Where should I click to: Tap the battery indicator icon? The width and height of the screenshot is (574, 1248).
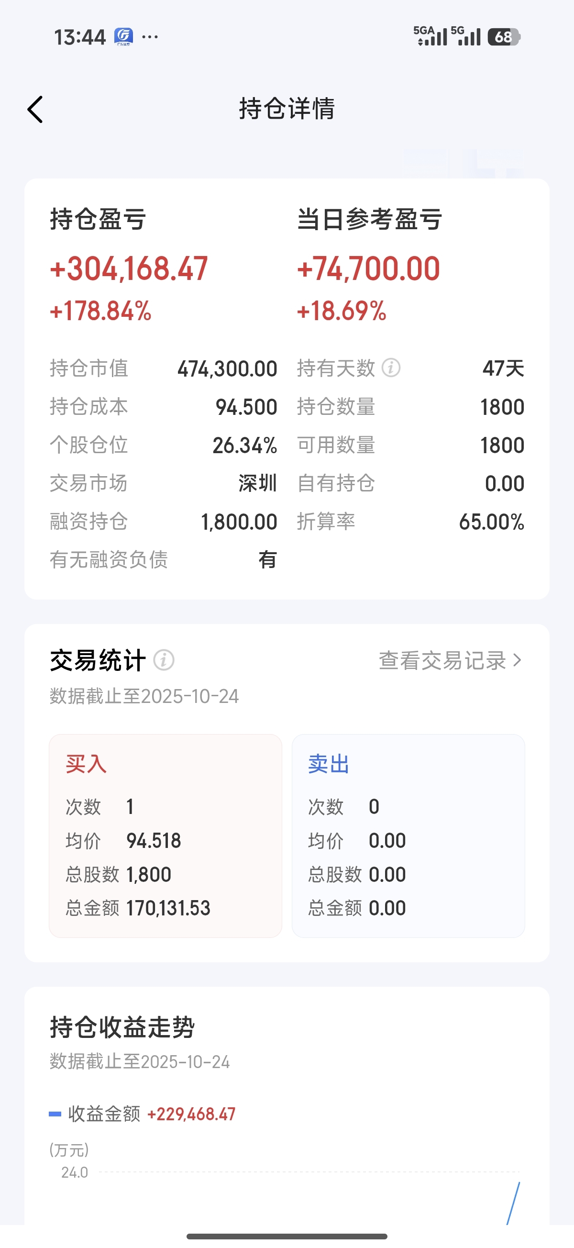click(504, 37)
